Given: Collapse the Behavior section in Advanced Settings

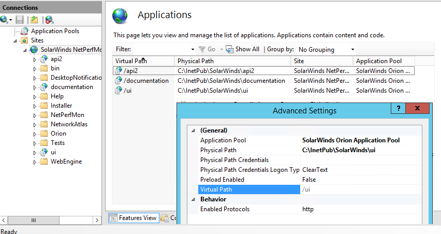Looking at the screenshot, I should click(193, 199).
